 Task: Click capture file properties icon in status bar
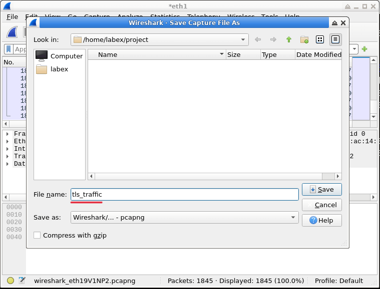point(22,281)
